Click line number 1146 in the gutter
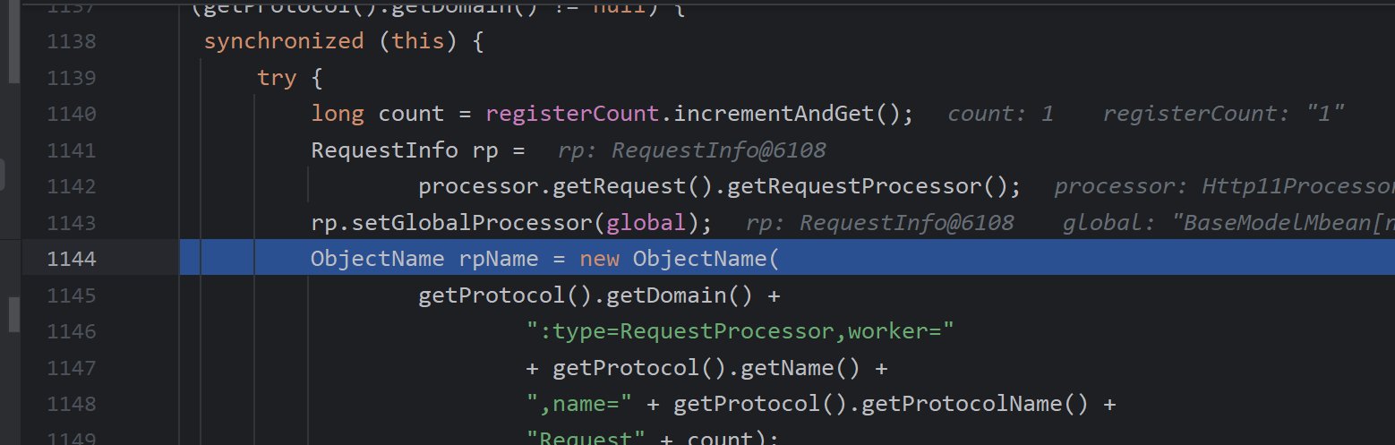 (71, 331)
